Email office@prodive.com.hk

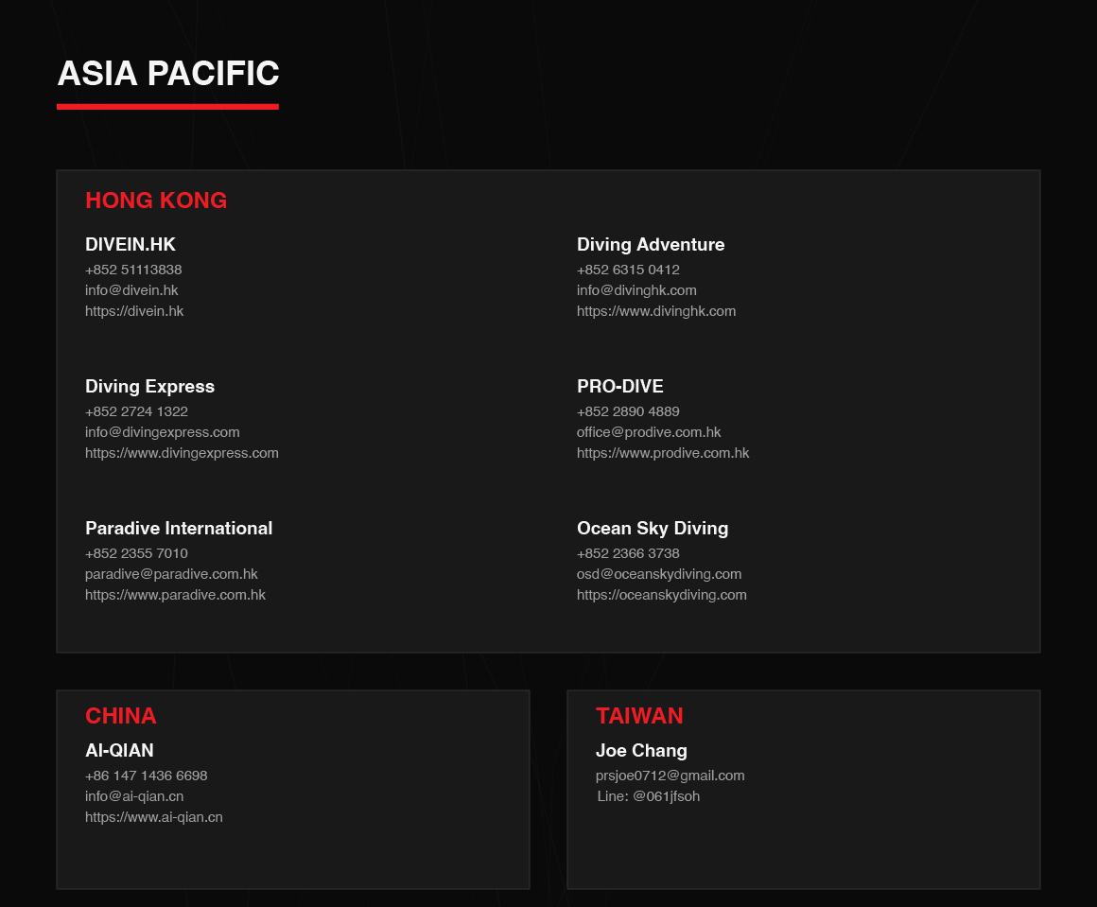[649, 432]
